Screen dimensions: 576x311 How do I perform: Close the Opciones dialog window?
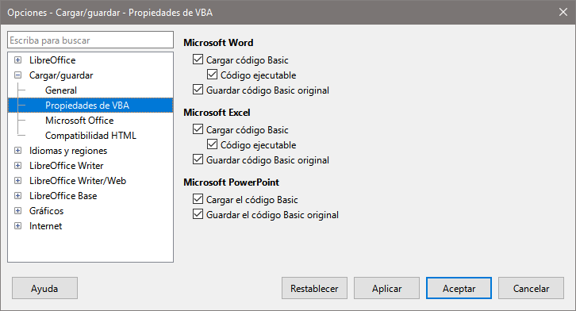pyautogui.click(x=563, y=12)
